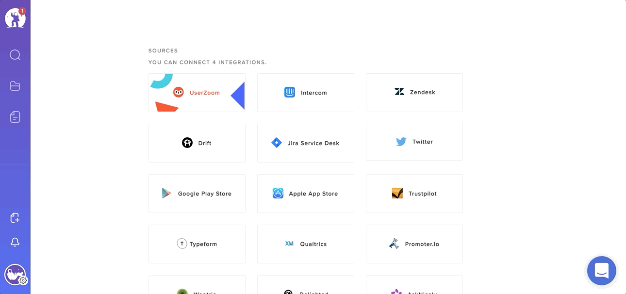
Task: Select Apple App Store text
Action: (x=313, y=194)
